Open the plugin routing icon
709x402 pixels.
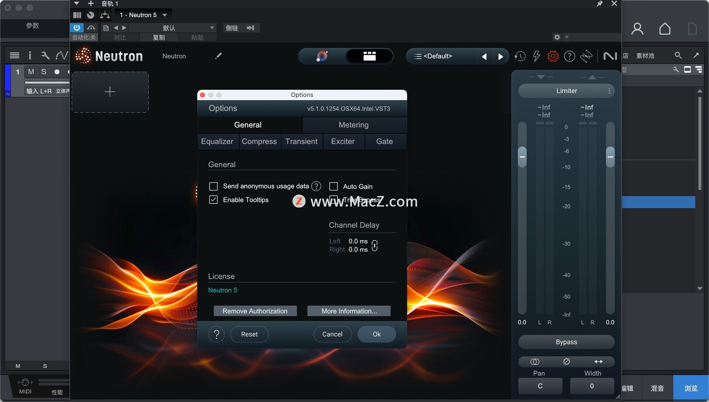[x=105, y=15]
